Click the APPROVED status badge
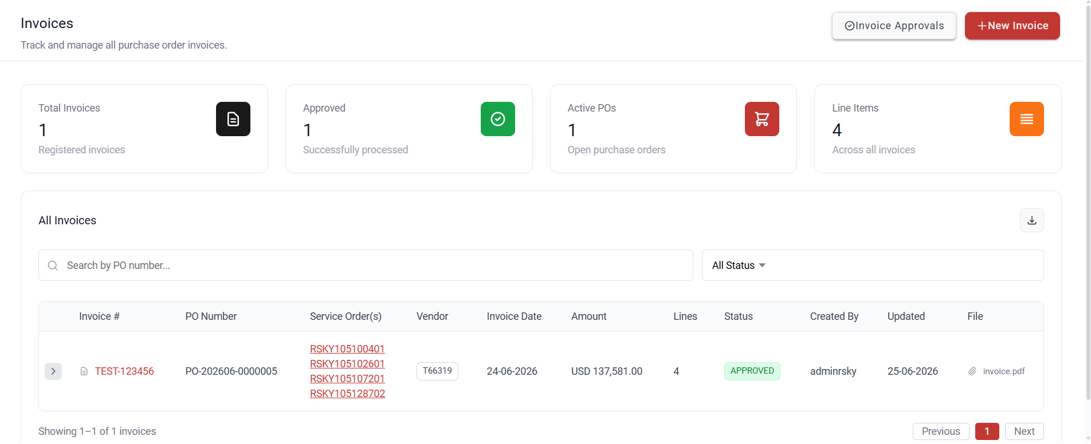This screenshot has height=444, width=1091. click(x=752, y=371)
